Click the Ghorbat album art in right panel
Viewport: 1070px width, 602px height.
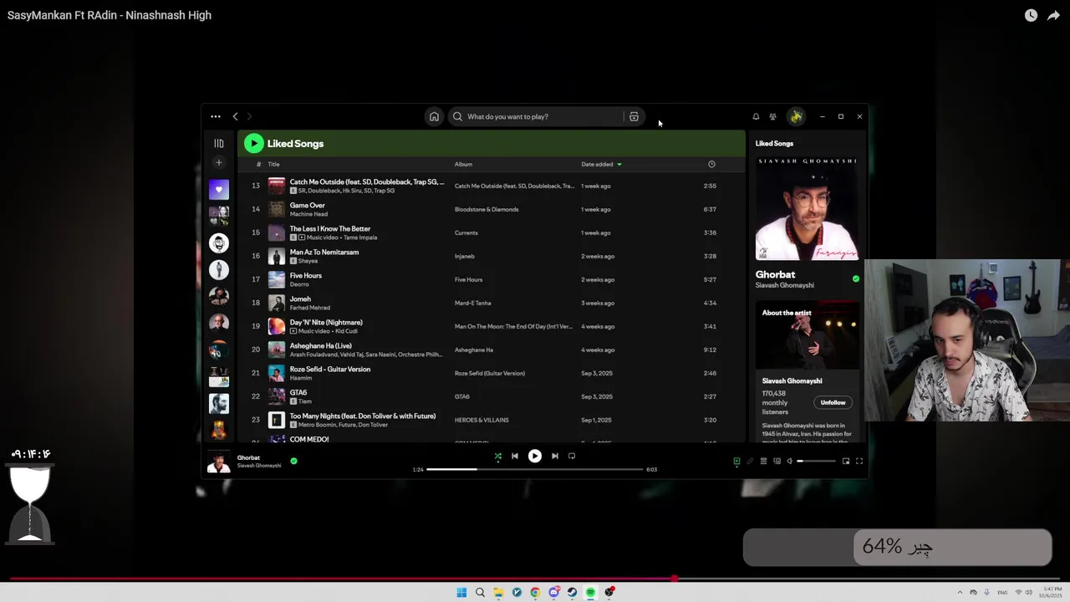tap(807, 208)
